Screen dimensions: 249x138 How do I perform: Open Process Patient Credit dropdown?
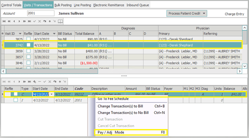[187, 13]
